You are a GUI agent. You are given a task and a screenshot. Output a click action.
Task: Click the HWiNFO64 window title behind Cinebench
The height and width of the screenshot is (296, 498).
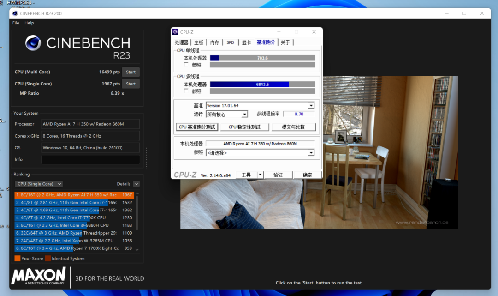pos(20,3)
